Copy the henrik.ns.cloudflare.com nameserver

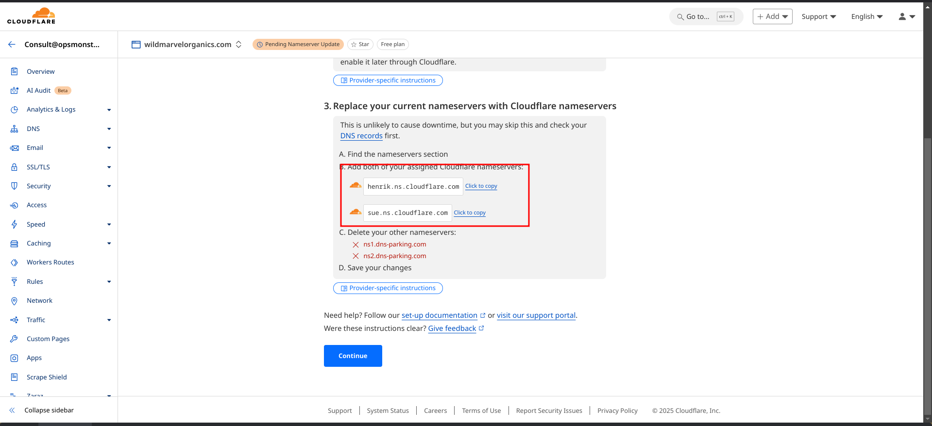point(481,186)
